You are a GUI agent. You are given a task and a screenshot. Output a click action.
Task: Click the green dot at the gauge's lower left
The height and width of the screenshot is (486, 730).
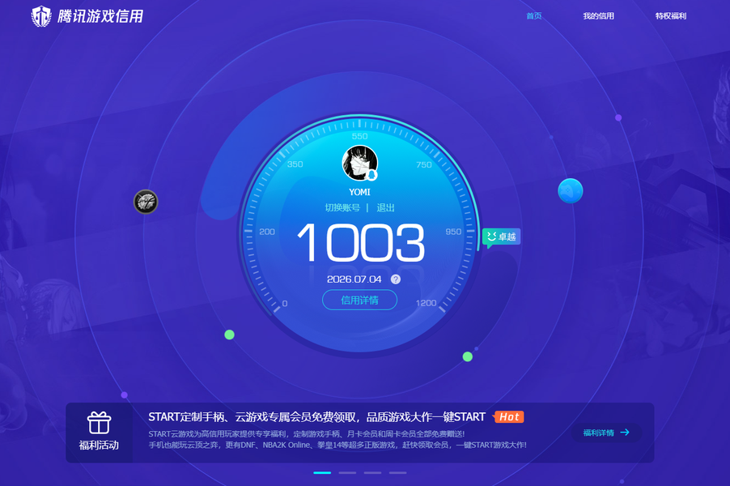230,335
